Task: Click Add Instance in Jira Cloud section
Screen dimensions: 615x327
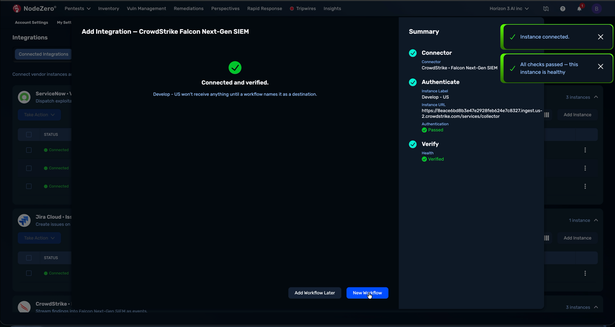Action: point(577,238)
